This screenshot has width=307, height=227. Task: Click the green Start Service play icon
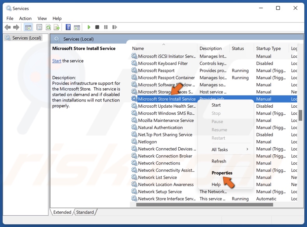pos(89,27)
